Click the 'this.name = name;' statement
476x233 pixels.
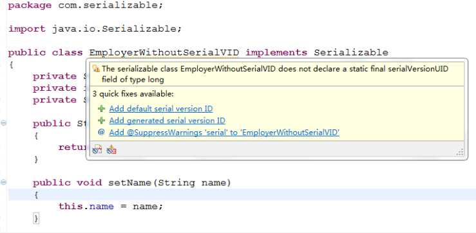pos(111,207)
